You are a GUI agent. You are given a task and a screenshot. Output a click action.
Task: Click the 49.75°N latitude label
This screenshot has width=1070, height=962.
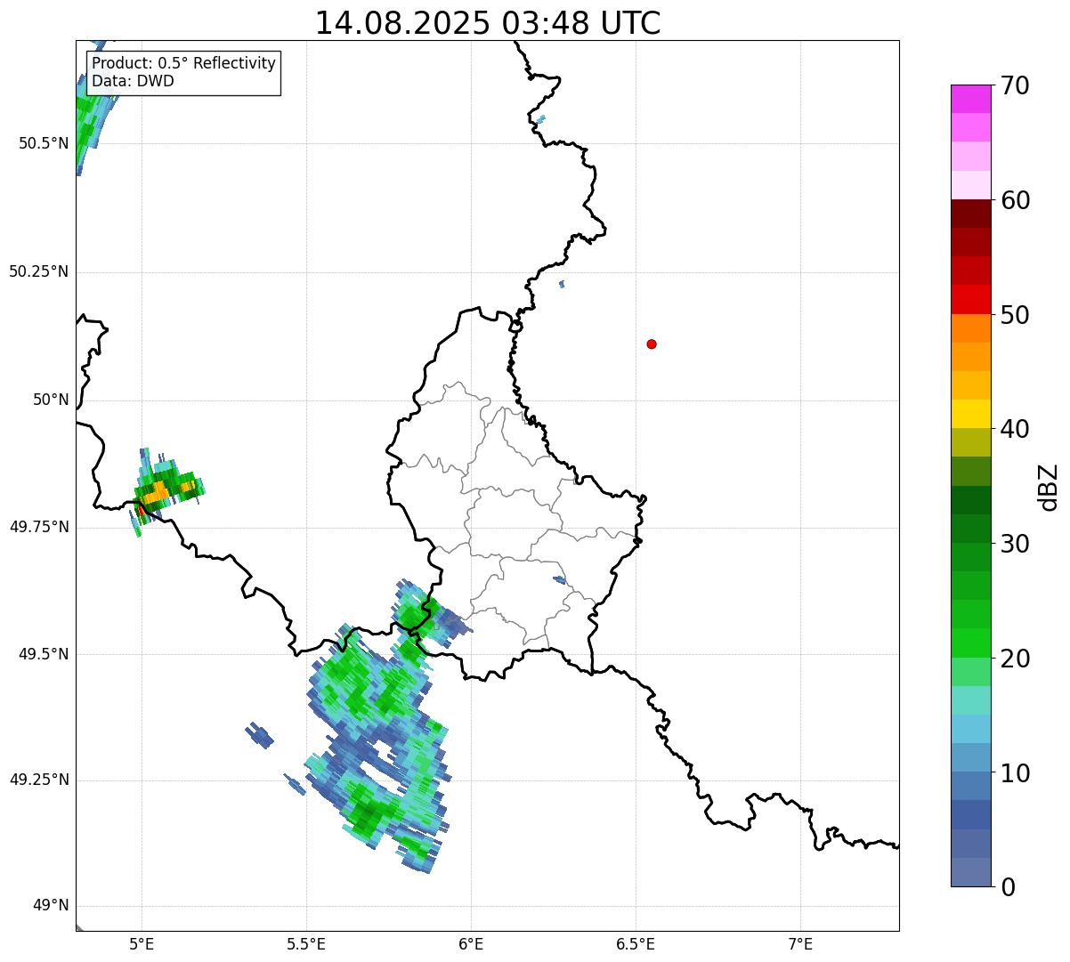point(39,527)
